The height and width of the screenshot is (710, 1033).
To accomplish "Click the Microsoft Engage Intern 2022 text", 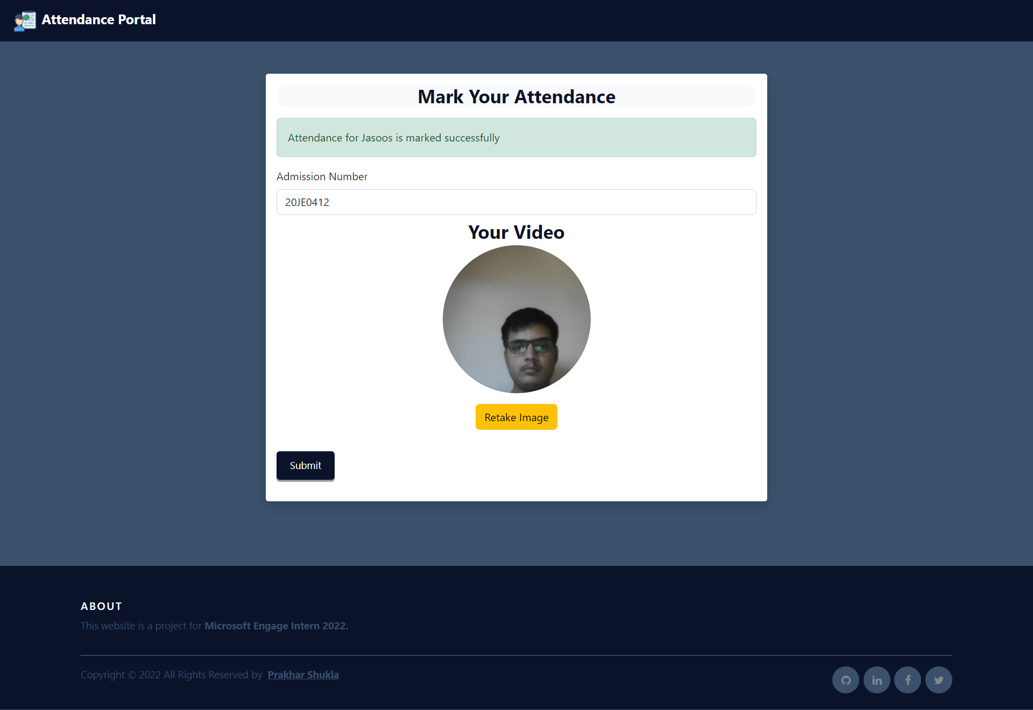I will pos(275,626).
